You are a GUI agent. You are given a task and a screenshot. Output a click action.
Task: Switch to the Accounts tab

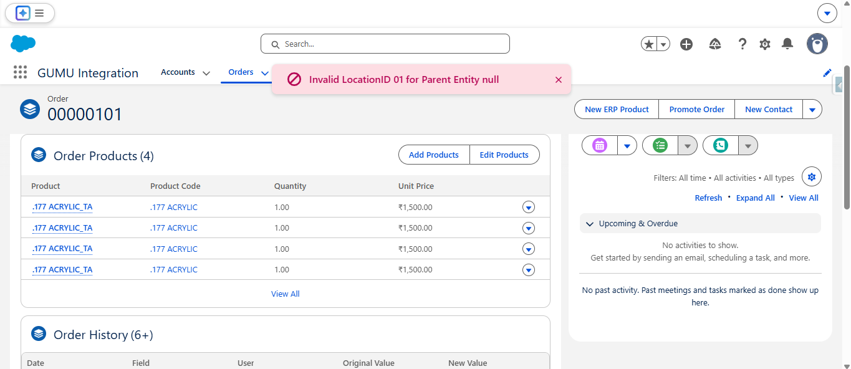point(178,72)
